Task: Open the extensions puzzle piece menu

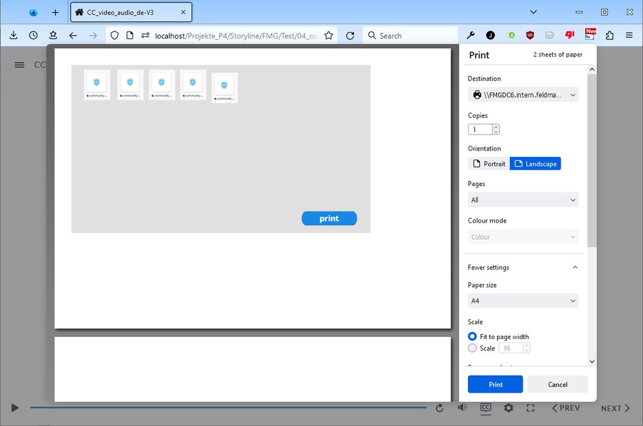Action: tap(610, 35)
